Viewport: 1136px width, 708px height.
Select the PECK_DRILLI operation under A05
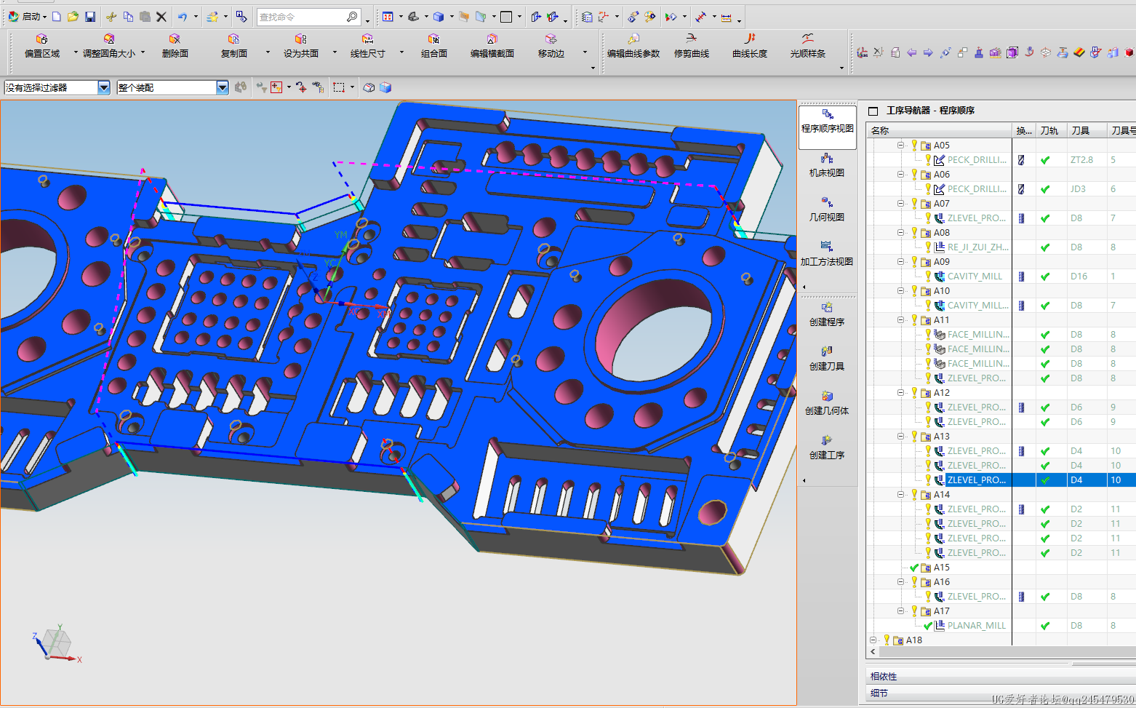(x=977, y=159)
